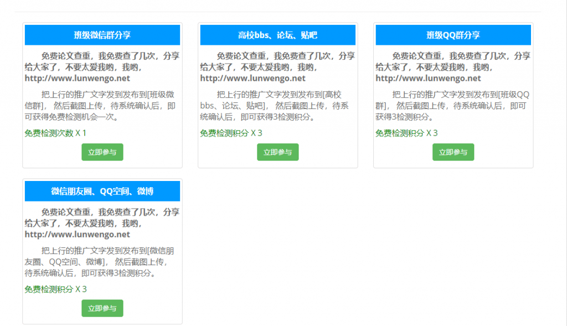
Task: Click 立即参与 in the 微信朋友圈、QQ空间、微博 card
Action: (x=102, y=308)
